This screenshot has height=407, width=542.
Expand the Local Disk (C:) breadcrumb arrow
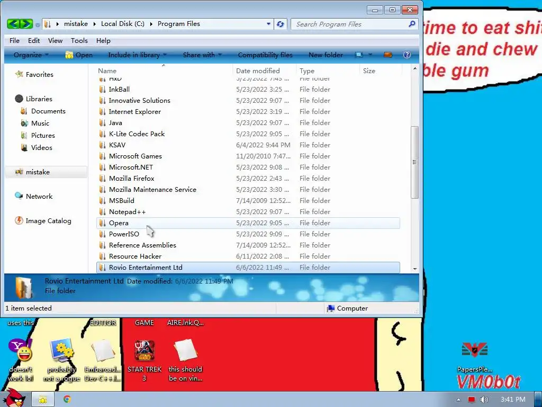tap(151, 24)
